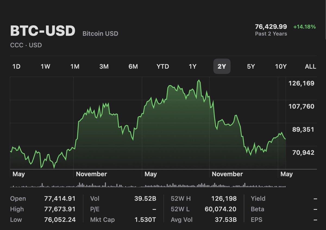Image resolution: width=326 pixels, height=230 pixels.
Task: Click the Past 2 Years label
Action: point(271,34)
